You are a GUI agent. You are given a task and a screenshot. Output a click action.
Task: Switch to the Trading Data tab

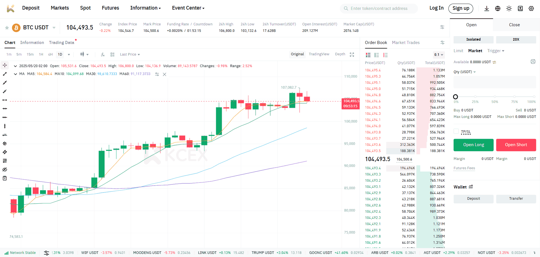pos(61,42)
